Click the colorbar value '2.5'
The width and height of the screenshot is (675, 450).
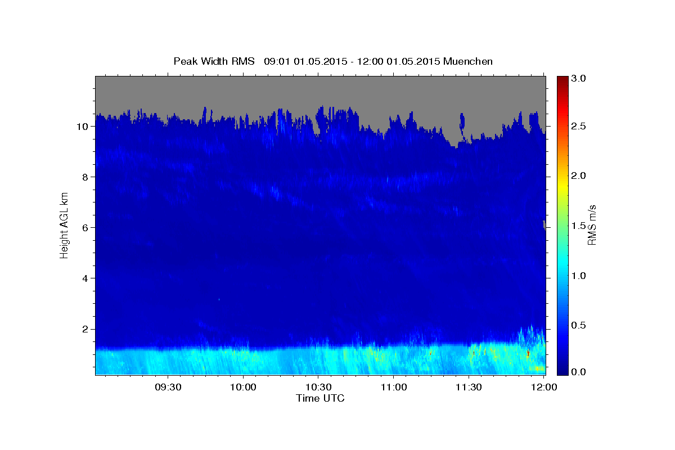click(x=579, y=127)
